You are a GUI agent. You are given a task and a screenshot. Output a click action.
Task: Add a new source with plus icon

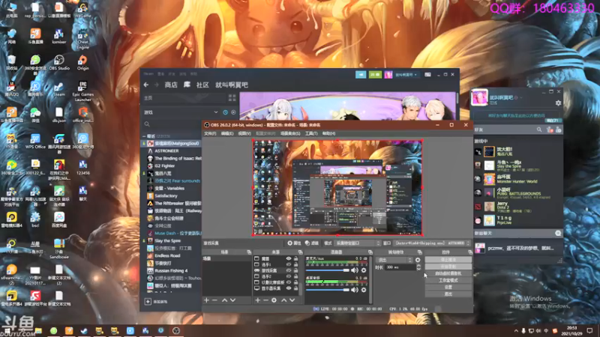[x=257, y=300]
